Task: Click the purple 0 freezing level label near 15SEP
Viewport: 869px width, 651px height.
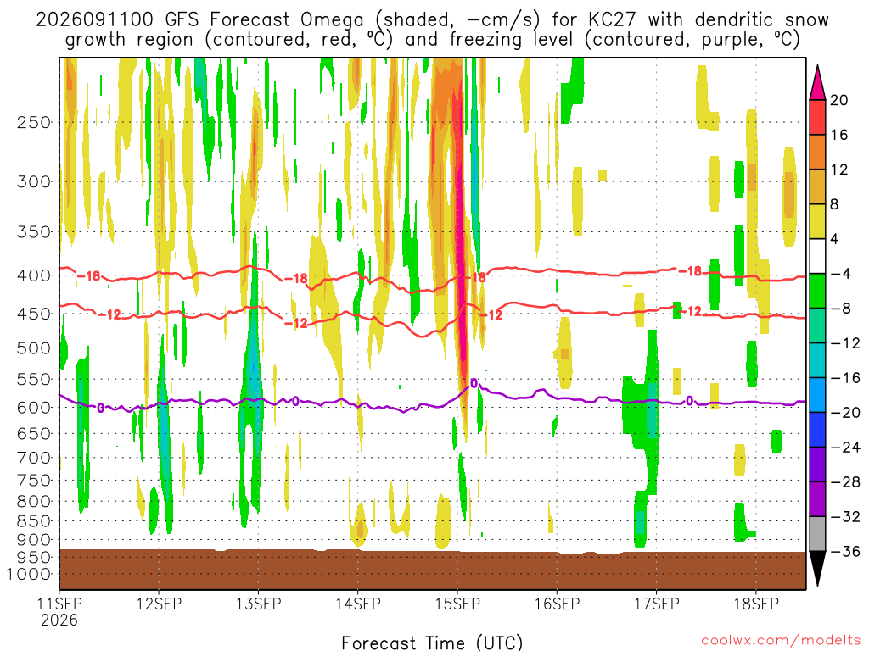Action: [x=474, y=384]
